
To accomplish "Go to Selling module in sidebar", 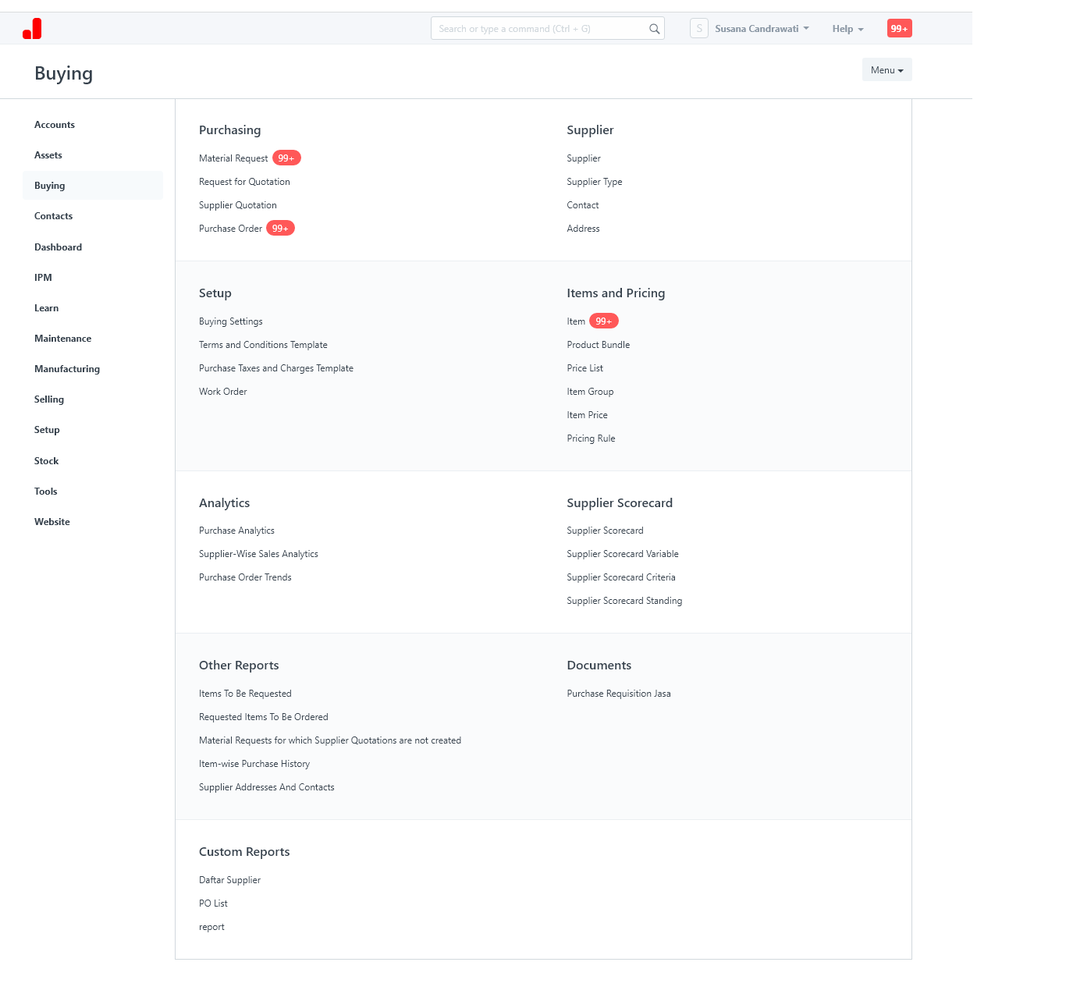I will [x=49, y=399].
